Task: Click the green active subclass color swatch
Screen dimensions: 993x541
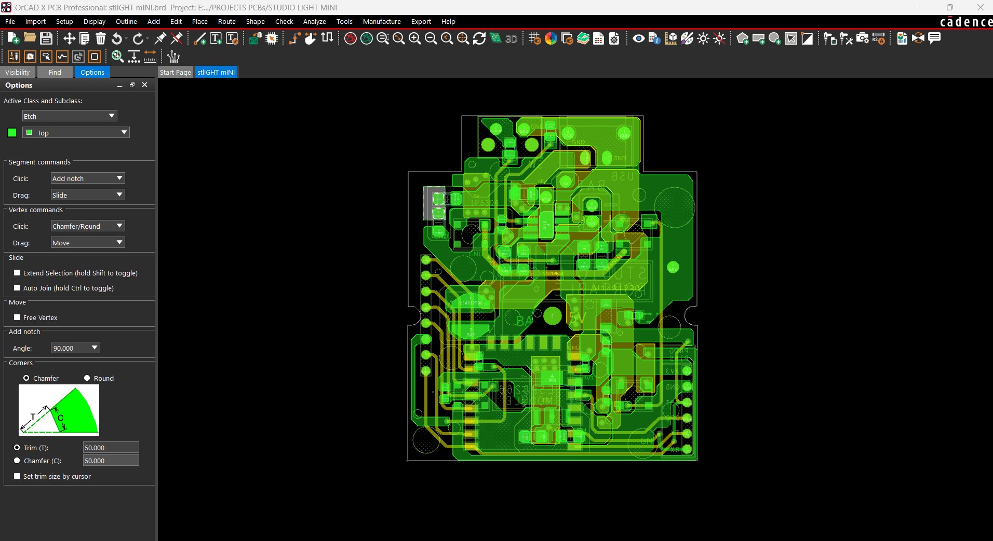Action: (12, 133)
